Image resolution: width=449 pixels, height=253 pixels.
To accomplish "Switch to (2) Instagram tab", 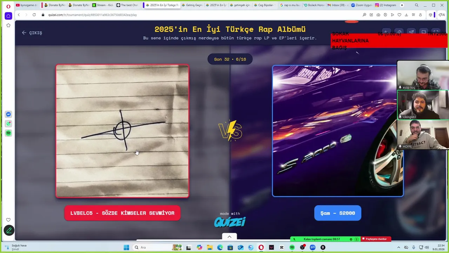I will [x=386, y=5].
